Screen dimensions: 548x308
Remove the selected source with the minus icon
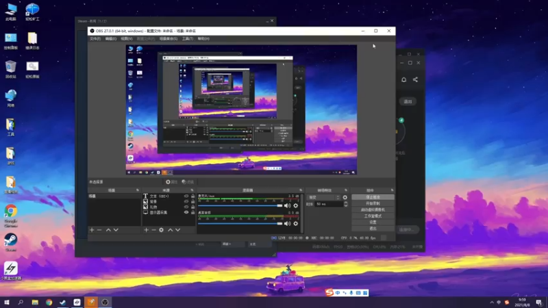pos(153,230)
